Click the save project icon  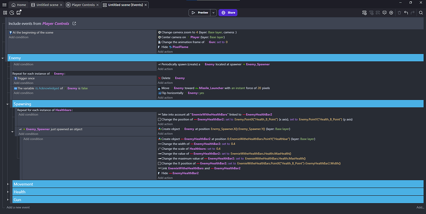point(19,12)
